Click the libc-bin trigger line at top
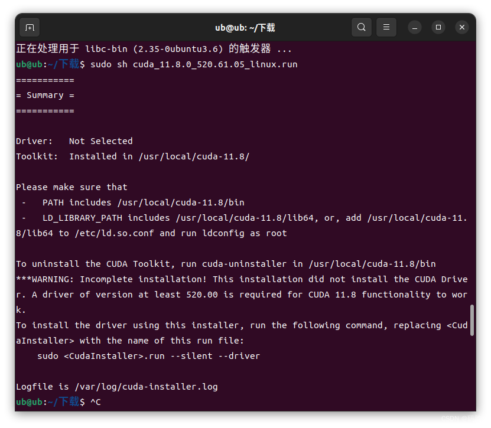Screen dimensions: 491x428 (154, 49)
